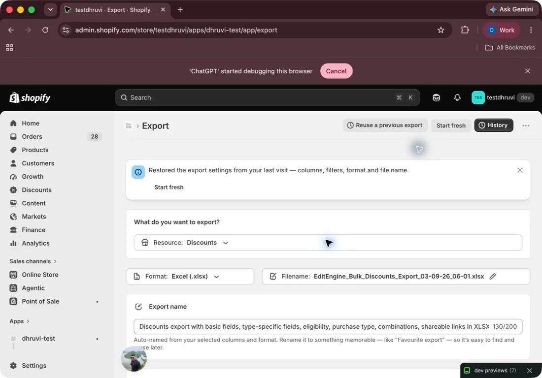Screen dimensions: 542x378
Task: Open Settings gear in sidebar
Action: point(13,366)
